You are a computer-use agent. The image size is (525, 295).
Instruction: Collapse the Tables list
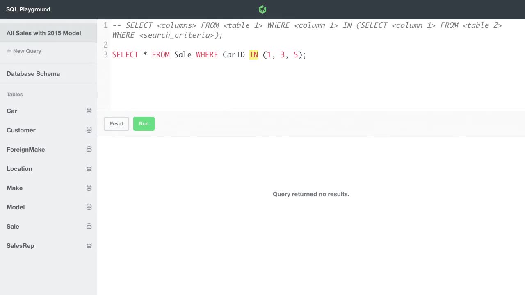[15, 94]
